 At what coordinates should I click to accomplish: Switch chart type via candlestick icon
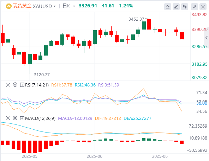pyautogui.click(x=185, y=7)
